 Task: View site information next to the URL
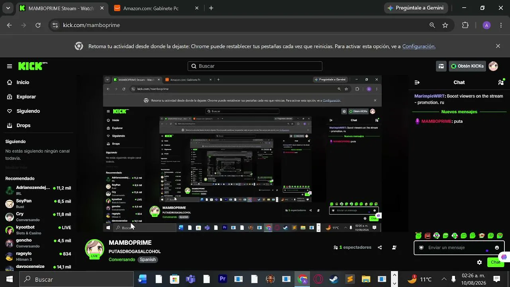(x=55, y=25)
